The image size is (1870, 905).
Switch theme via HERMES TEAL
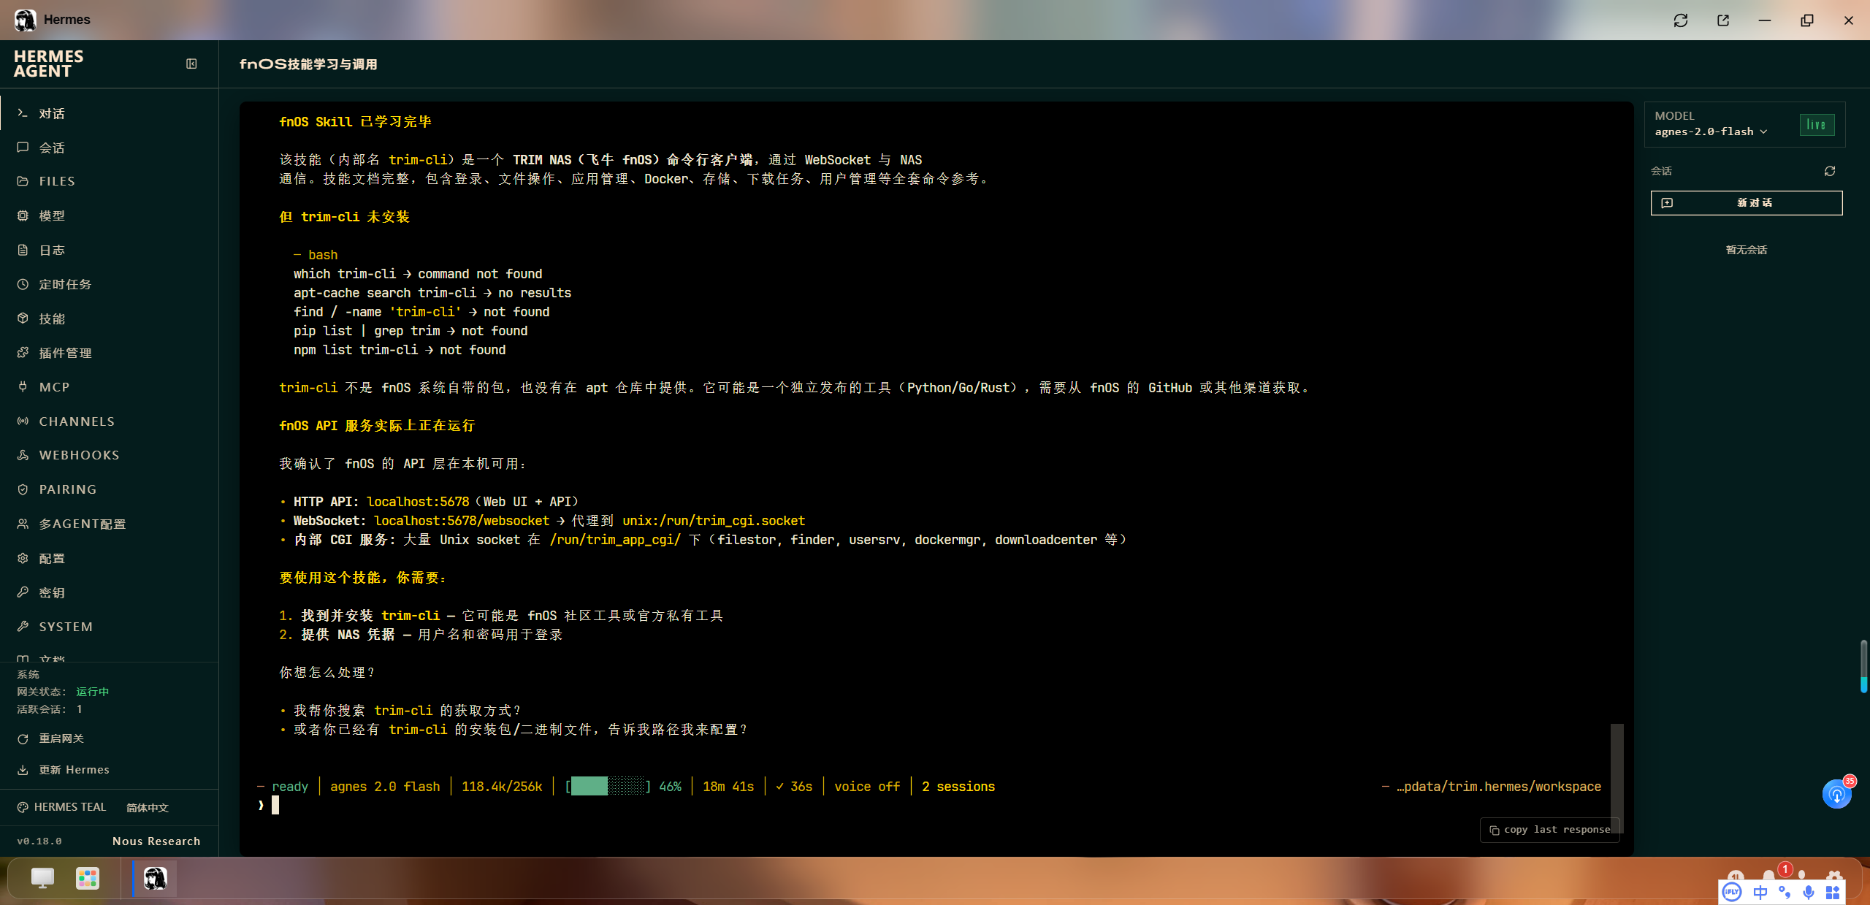point(62,807)
